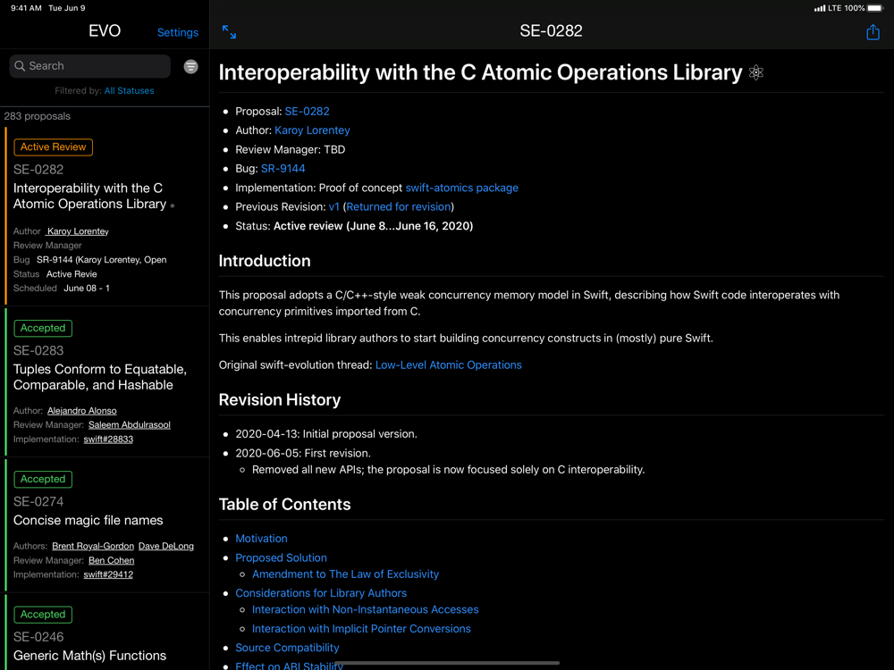Open the Low-Level Atomic Operations thread

pos(448,365)
